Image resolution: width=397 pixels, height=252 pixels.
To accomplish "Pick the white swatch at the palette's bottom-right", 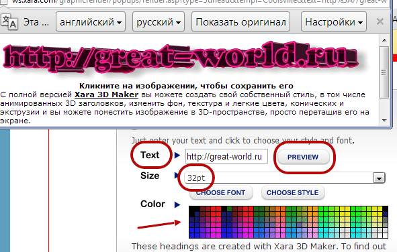I will (x=385, y=235).
